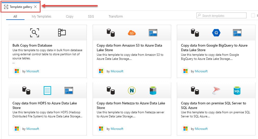Tick the checkbox beside search box

(x=253, y=16)
